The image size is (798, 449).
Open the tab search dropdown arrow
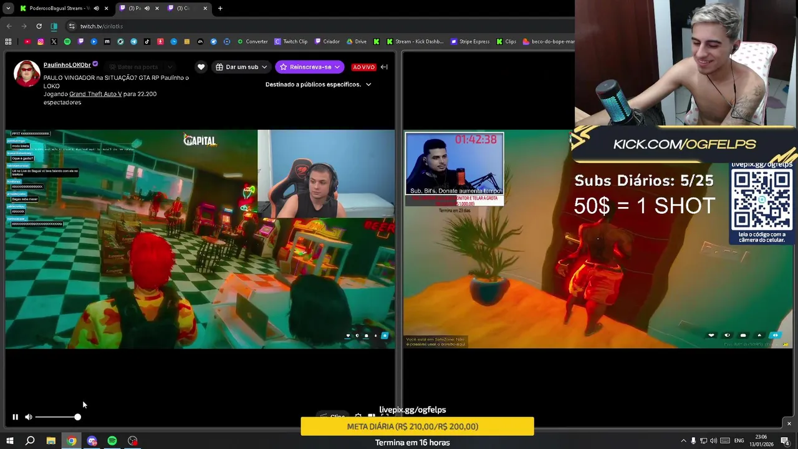click(8, 8)
